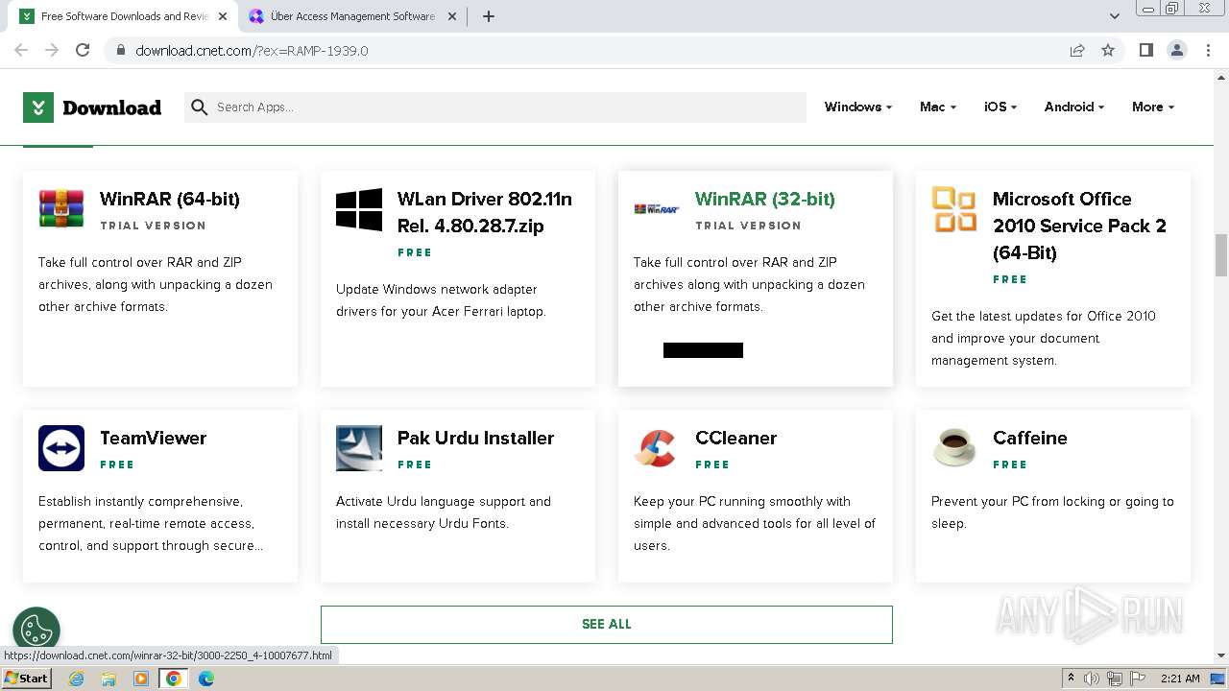Switch to Über Access Management Software tab
Viewport: 1229px width, 691px height.
[351, 16]
